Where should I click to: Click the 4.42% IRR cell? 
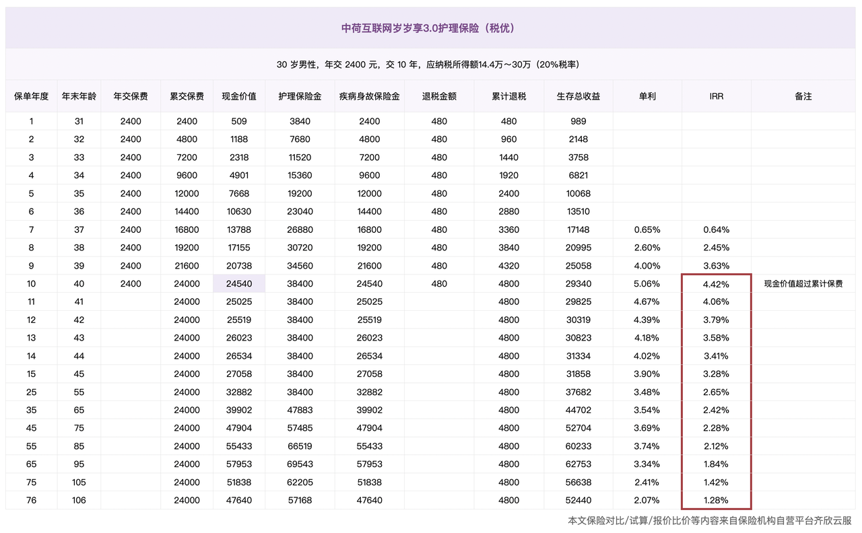click(716, 284)
